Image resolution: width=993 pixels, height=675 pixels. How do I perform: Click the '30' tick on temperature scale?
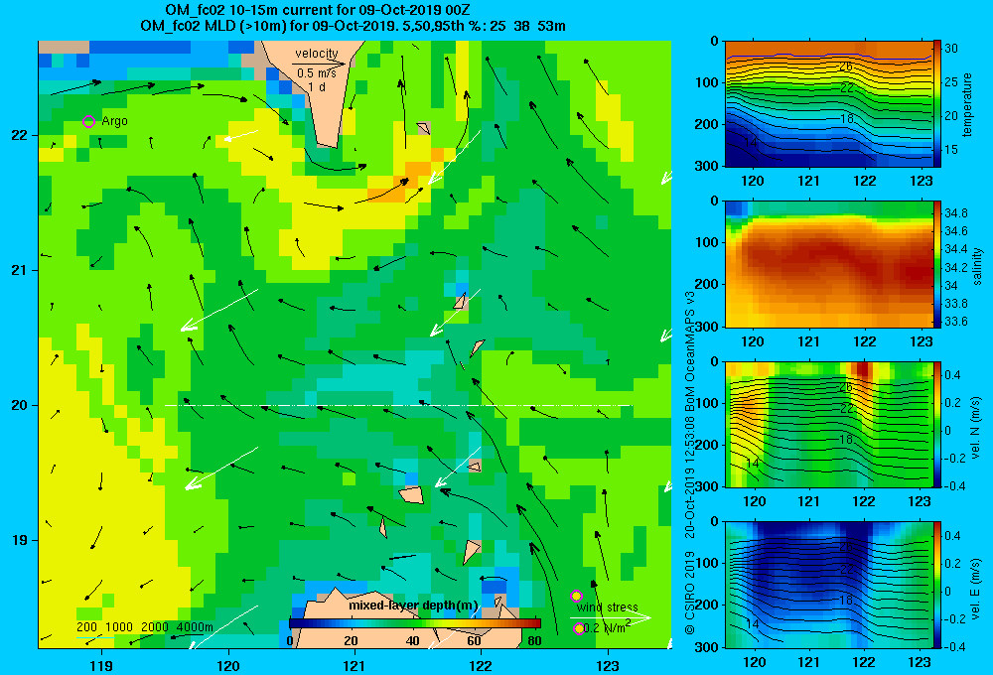[951, 48]
